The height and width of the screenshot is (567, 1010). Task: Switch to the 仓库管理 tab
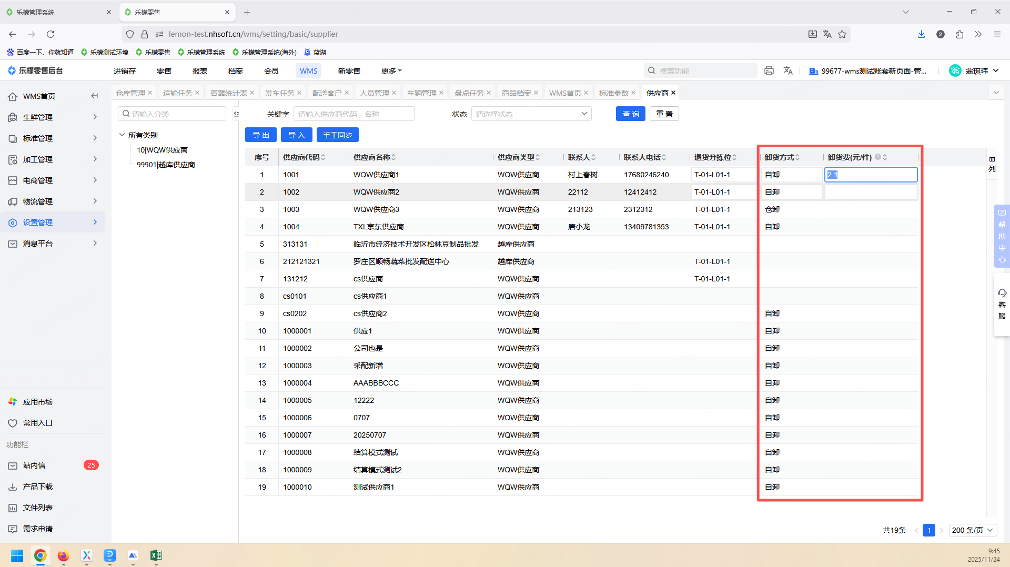(130, 93)
